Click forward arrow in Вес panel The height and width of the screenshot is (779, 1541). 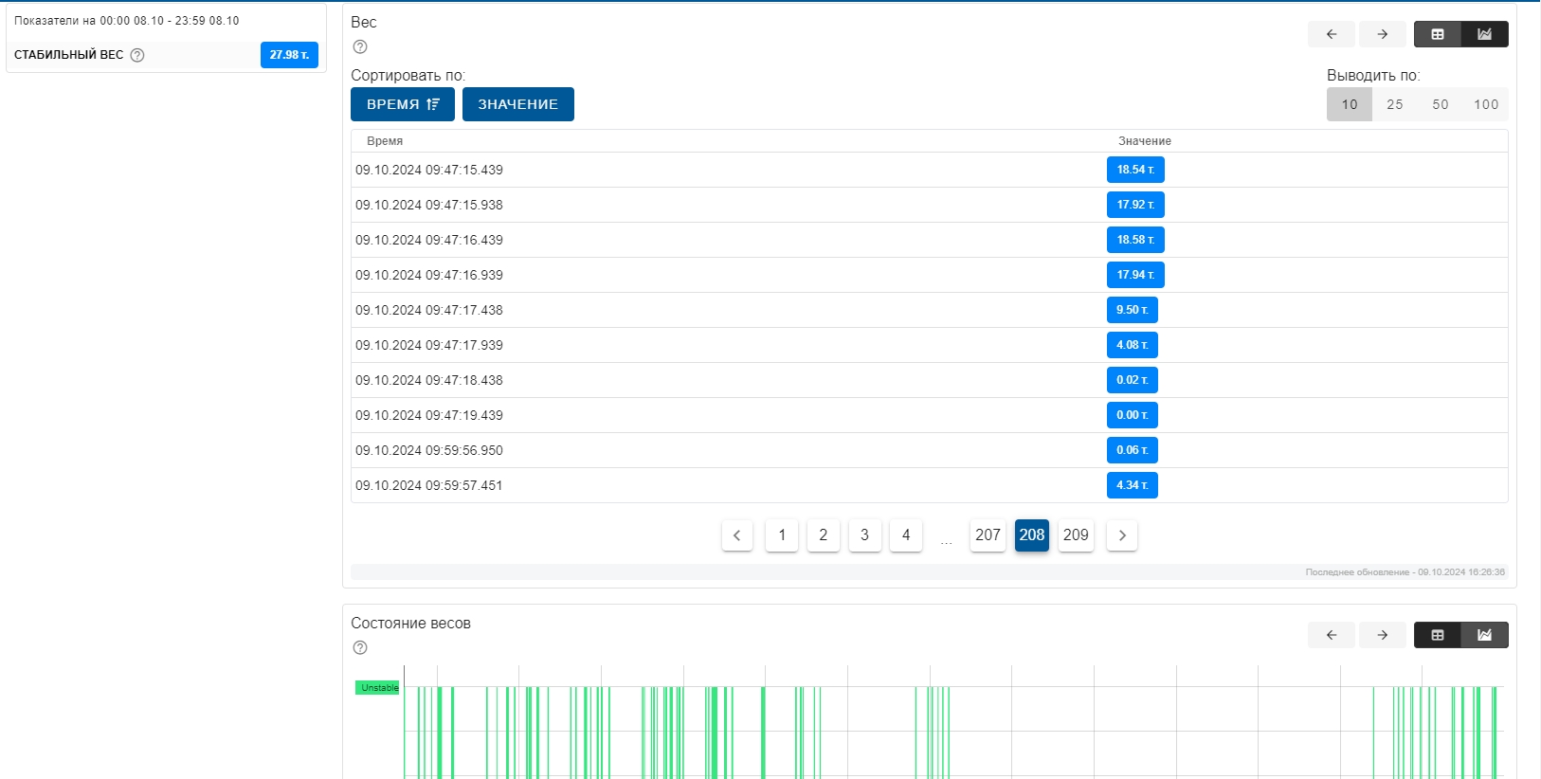pyautogui.click(x=1383, y=34)
